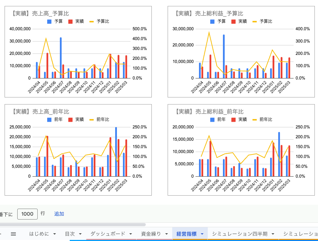Image resolution: width=318 pixels, height=241 pixels.
Task: Open dropdown arrow on 資金繰り tab
Action: 167,234
